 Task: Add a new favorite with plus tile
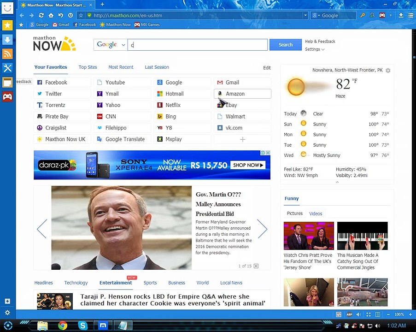click(242, 139)
